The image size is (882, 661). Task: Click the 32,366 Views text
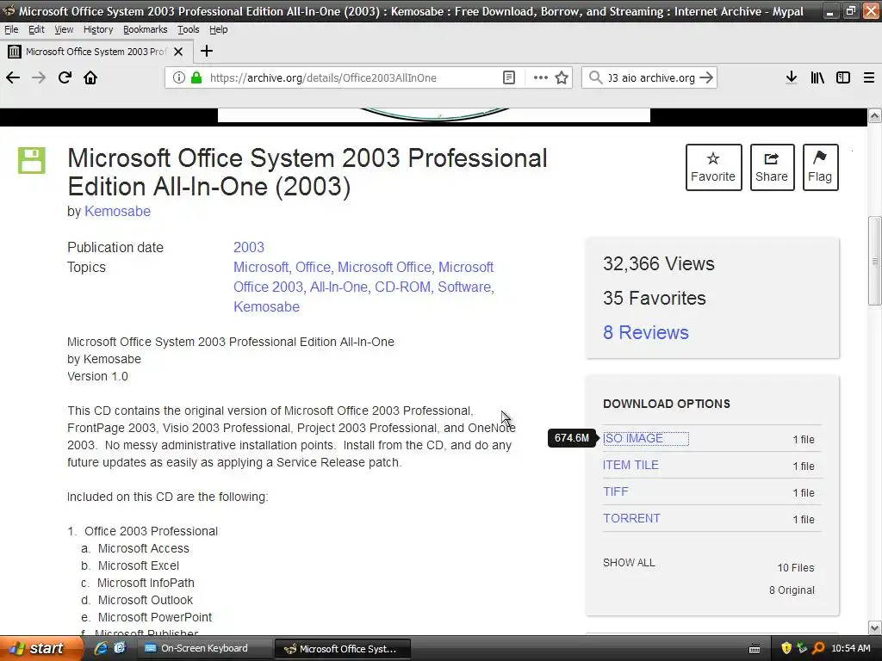coord(659,263)
